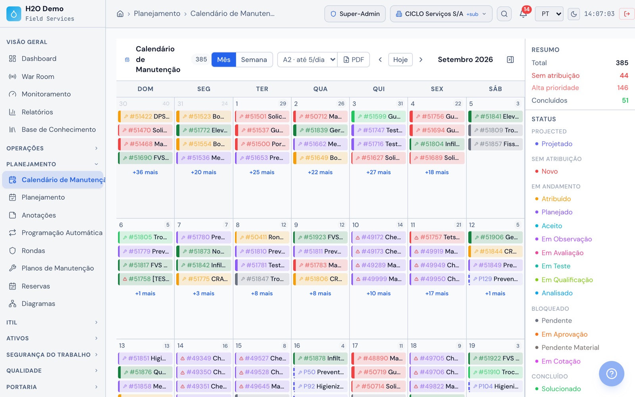This screenshot has height=397, width=635.
Task: Click the Super-Admin badge
Action: pyautogui.click(x=355, y=14)
